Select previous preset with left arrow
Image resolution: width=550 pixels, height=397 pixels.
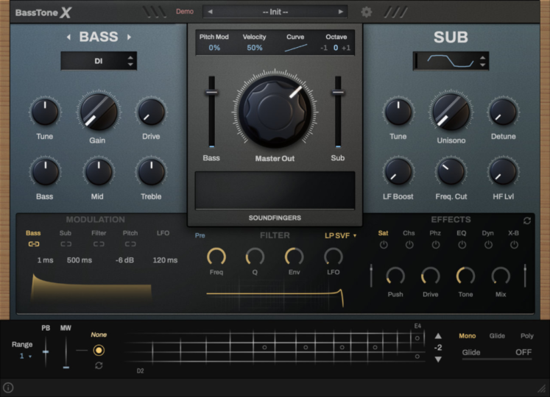(x=210, y=12)
